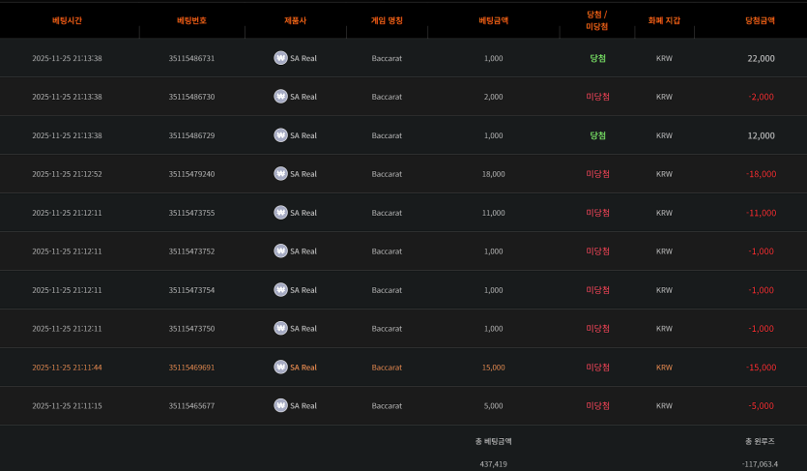Open bet number 35115479240

tap(191, 174)
